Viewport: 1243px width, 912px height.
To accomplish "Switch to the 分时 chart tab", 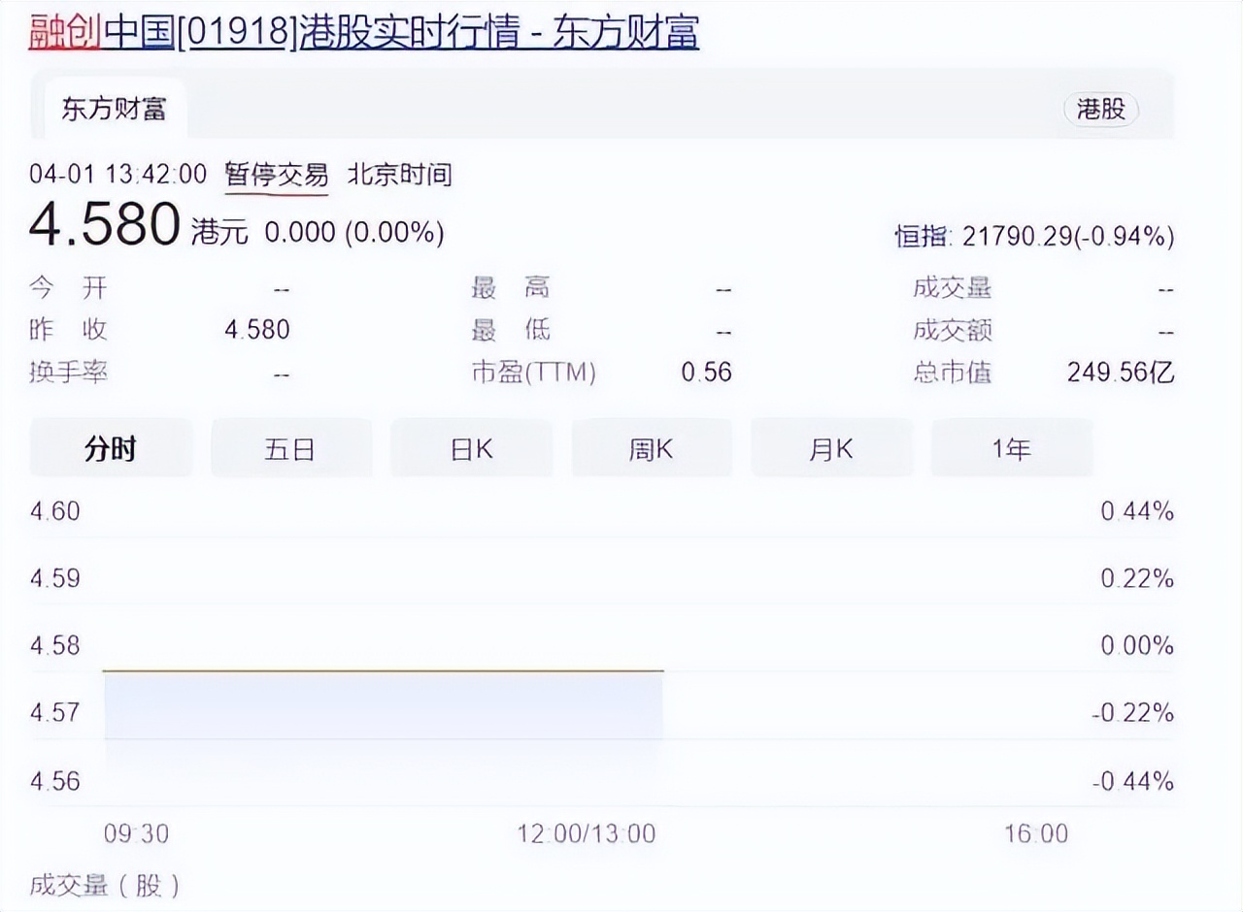I will [x=111, y=448].
